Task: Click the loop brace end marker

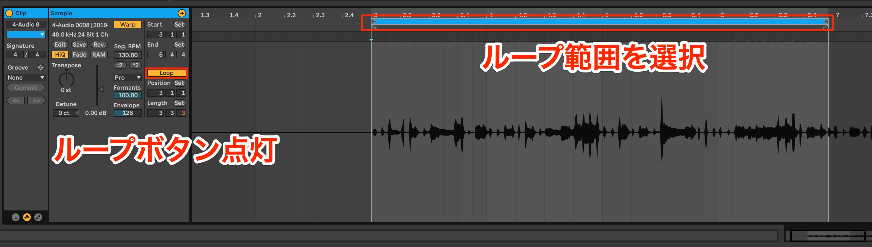Action: coord(826,22)
